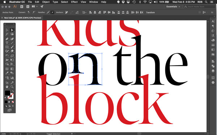Choose the Lasso tool

(x=12, y=34)
